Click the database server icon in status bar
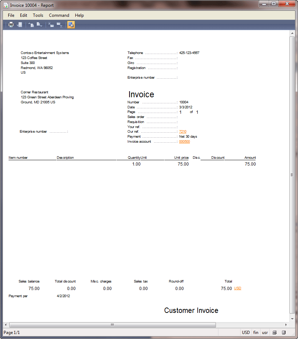 284,333
